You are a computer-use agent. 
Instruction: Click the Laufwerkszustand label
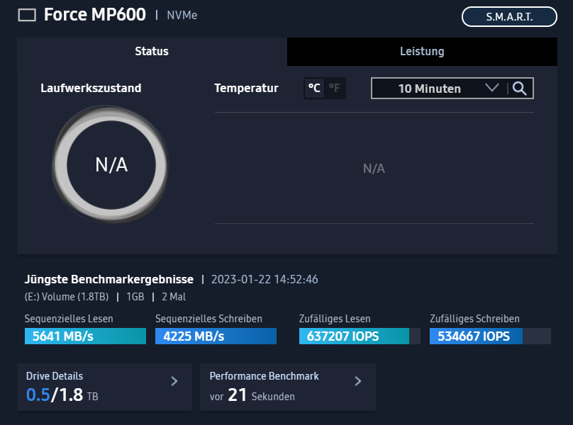pos(91,88)
